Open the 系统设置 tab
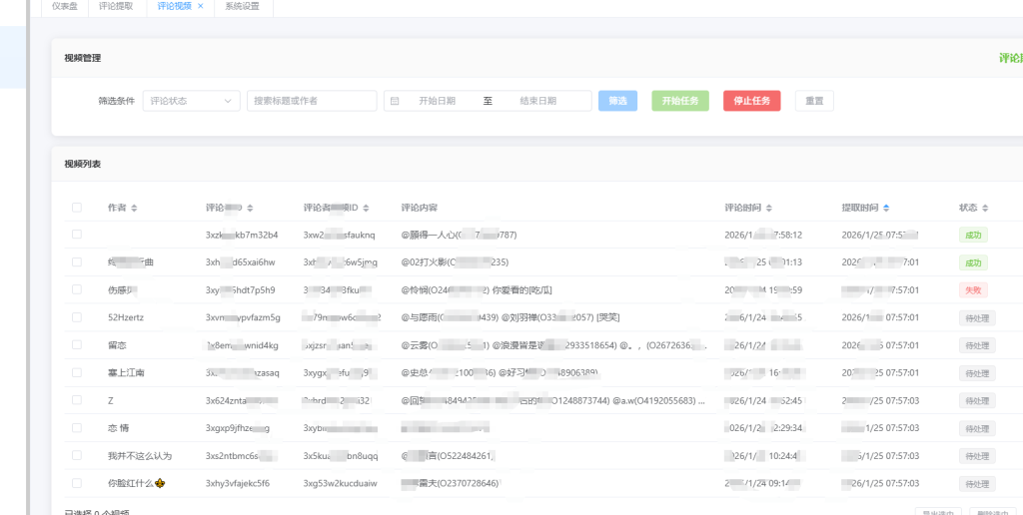Viewport: 1023px width, 515px height. click(x=243, y=6)
